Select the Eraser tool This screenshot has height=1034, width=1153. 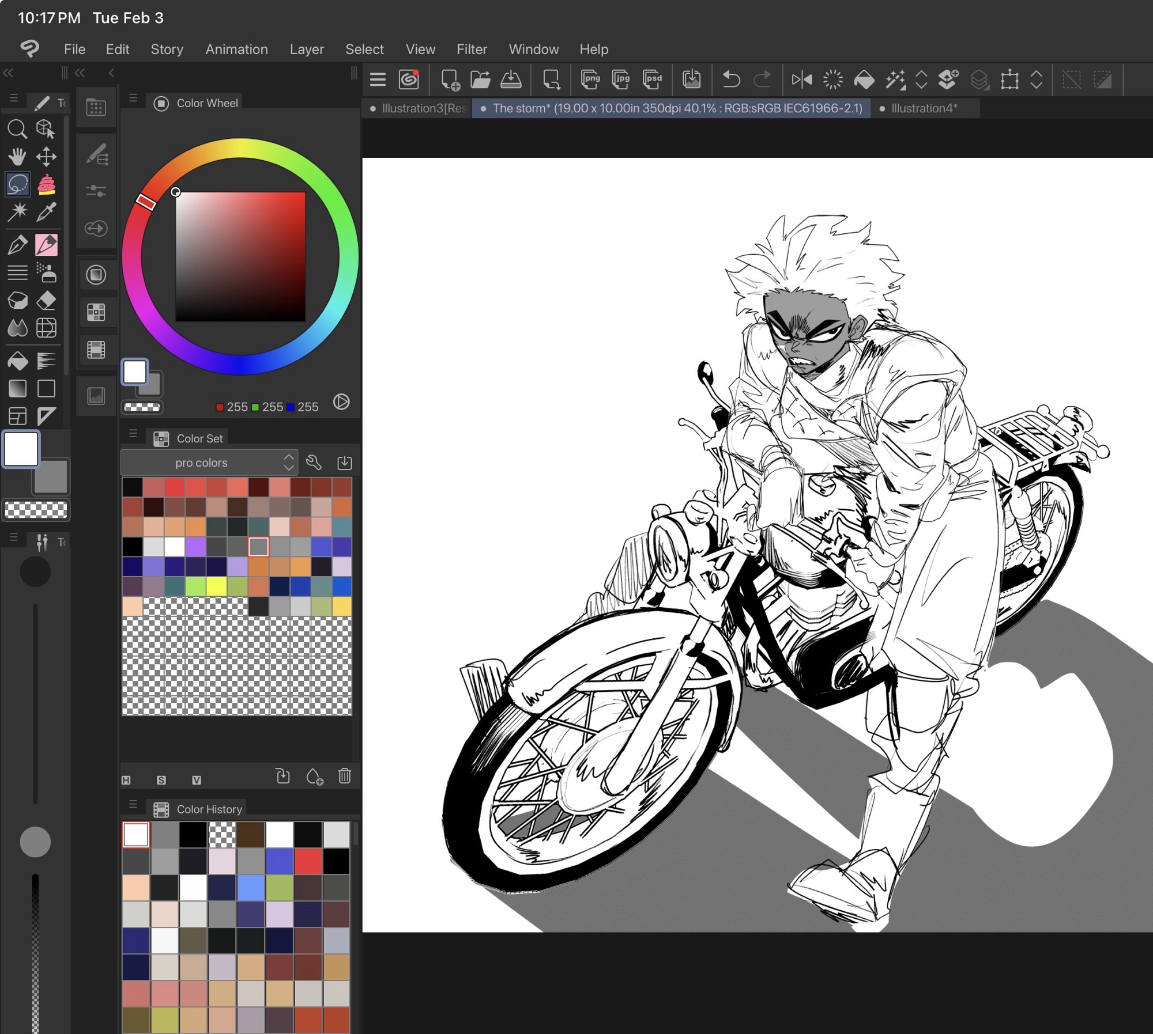point(46,301)
